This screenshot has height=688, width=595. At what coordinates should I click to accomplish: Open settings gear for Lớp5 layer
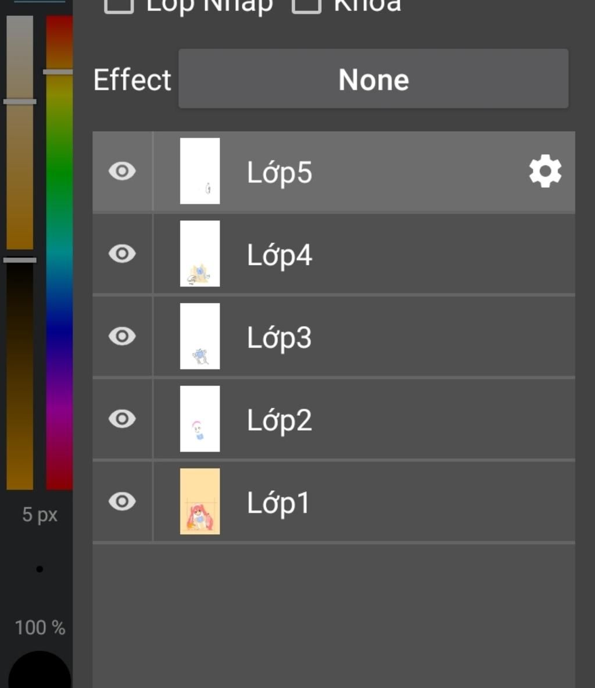tap(545, 171)
